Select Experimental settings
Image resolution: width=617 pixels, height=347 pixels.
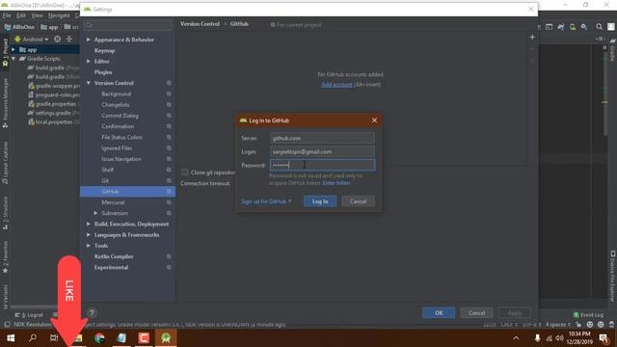point(112,268)
